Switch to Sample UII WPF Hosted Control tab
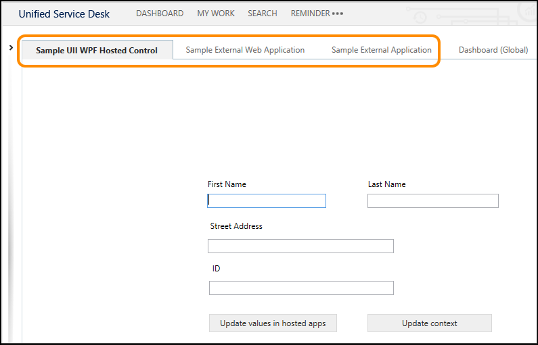 (97, 50)
